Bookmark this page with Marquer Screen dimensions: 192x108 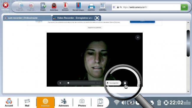(x=65, y=7)
